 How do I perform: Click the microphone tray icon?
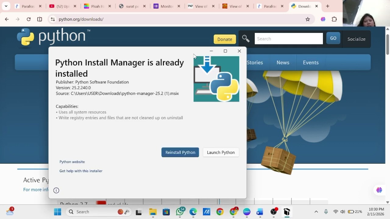click(326, 212)
